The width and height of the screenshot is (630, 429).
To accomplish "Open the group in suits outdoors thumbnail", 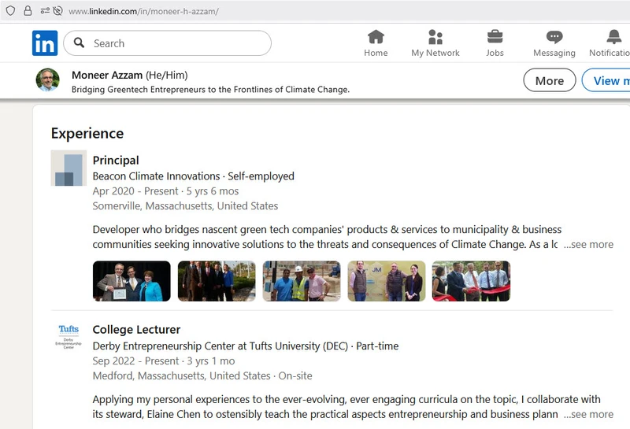I will click(x=217, y=281).
